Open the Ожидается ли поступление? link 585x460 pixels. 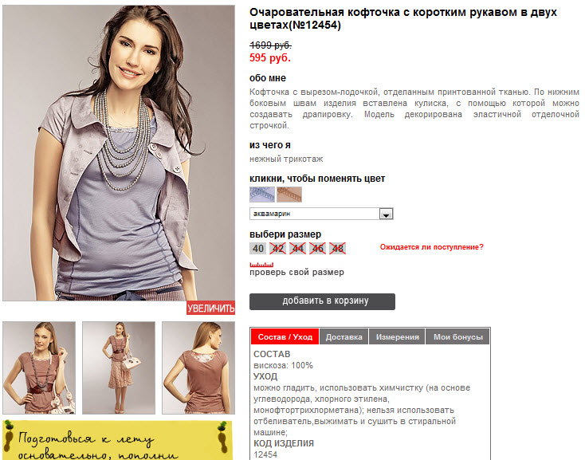click(x=432, y=247)
